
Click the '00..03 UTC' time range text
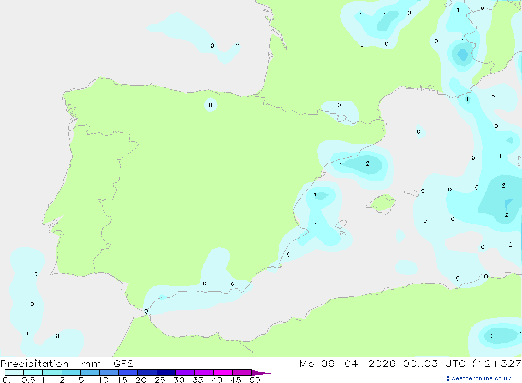pos(434,363)
